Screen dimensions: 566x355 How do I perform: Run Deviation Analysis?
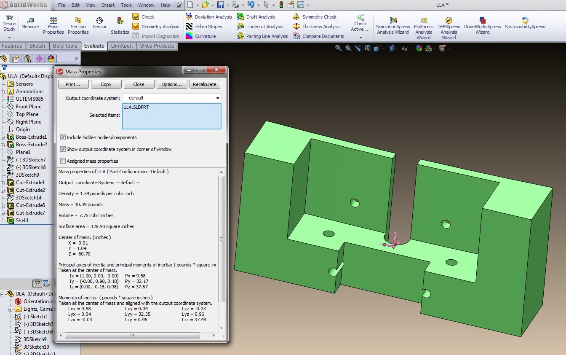[x=209, y=17]
